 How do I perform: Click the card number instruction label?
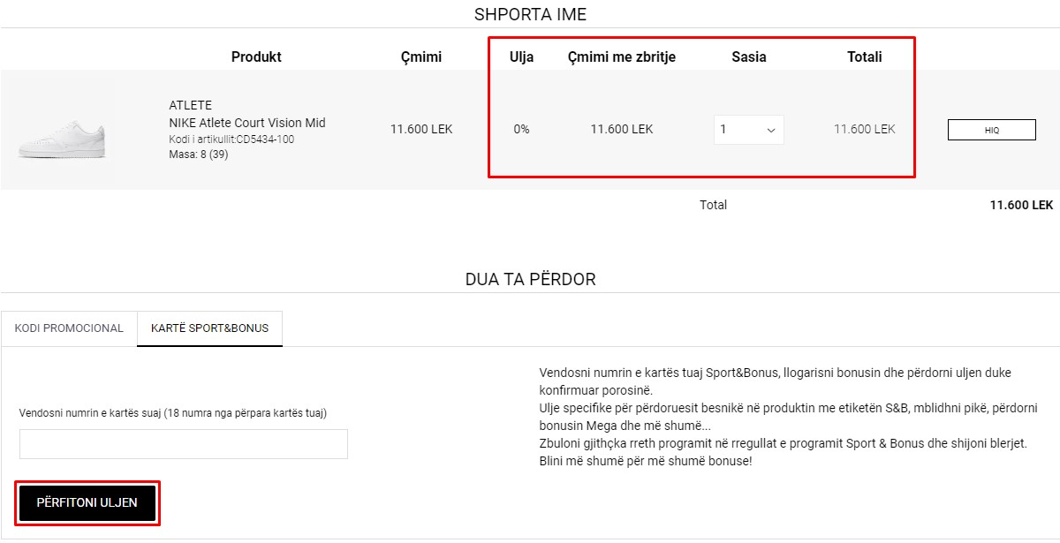pos(173,413)
